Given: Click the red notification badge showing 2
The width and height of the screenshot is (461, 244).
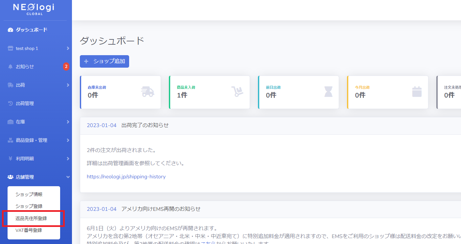Looking at the screenshot, I should coord(66,67).
